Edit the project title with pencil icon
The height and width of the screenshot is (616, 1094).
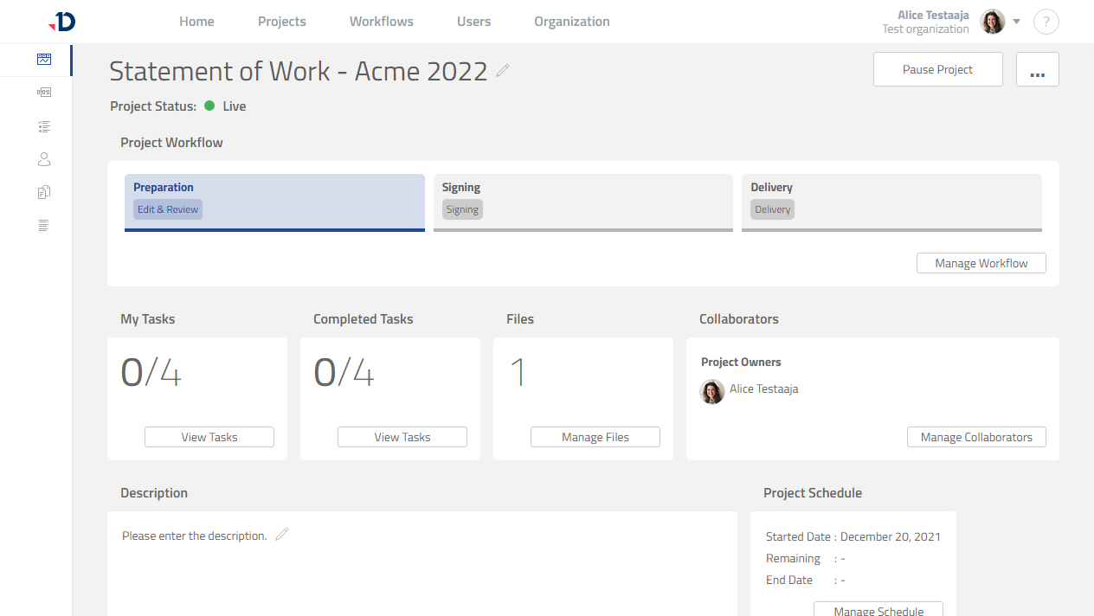[503, 72]
